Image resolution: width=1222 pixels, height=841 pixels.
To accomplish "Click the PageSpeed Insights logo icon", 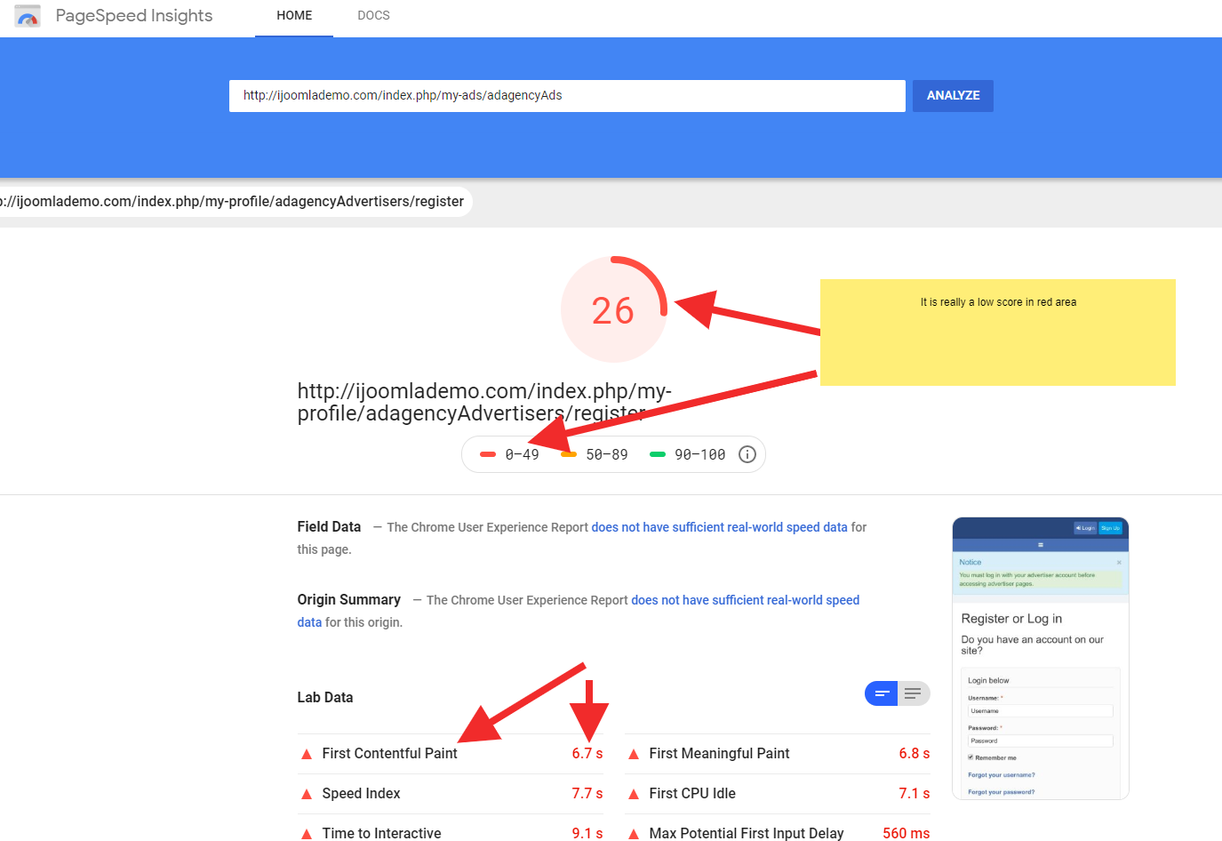I will point(28,16).
